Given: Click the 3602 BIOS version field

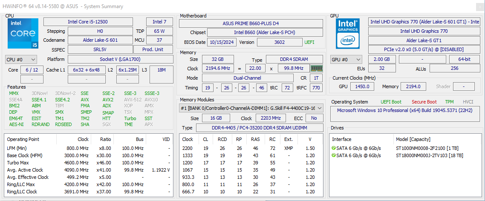Looking at the screenshot, I should pyautogui.click(x=280, y=42).
